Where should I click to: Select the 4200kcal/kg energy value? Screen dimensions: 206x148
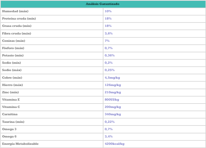115,144
